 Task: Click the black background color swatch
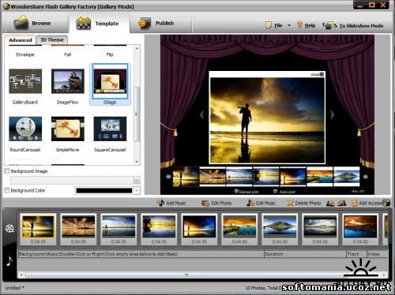pos(104,191)
